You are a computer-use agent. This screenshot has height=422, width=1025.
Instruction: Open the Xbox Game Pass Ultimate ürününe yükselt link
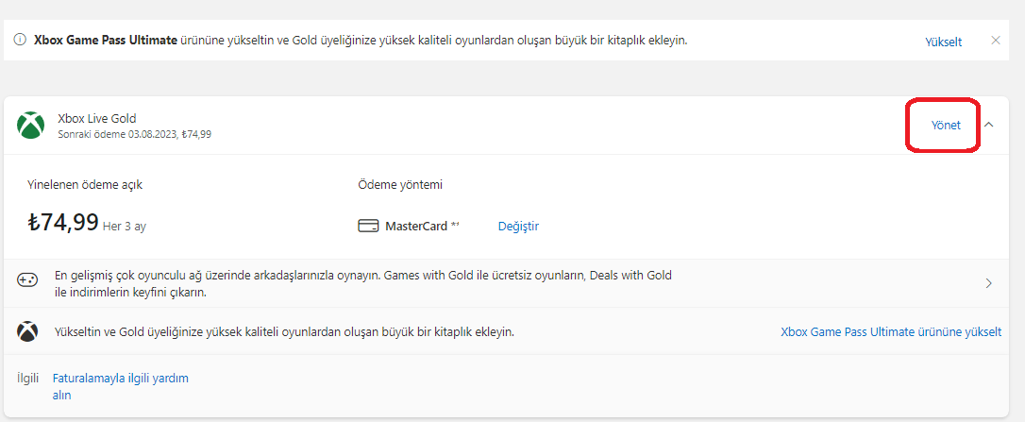tap(891, 332)
